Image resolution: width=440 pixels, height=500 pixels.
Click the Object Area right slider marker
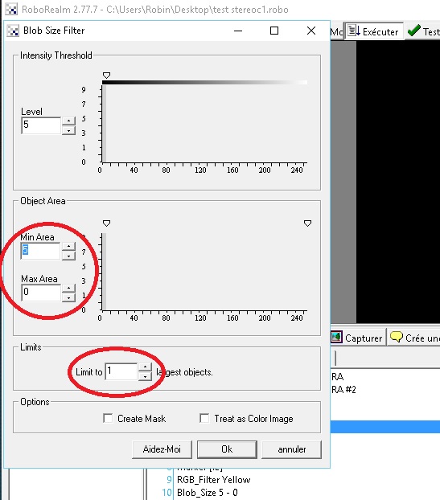tap(307, 223)
